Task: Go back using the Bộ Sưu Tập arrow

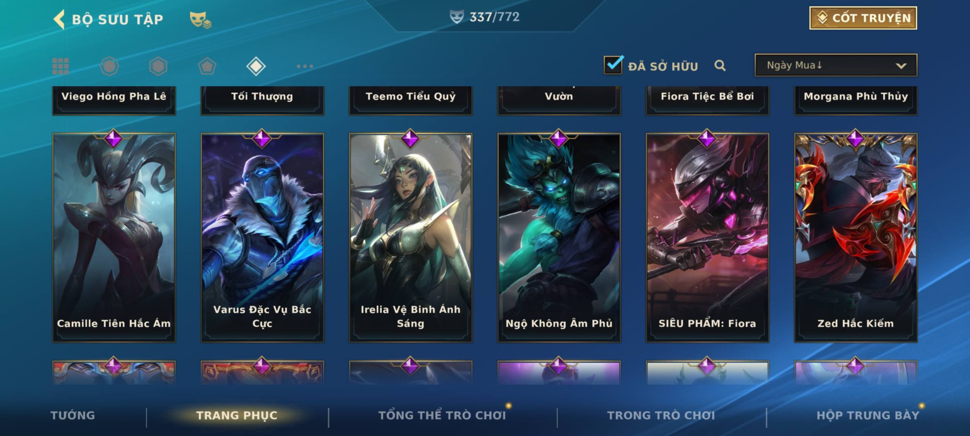Action: [x=59, y=19]
